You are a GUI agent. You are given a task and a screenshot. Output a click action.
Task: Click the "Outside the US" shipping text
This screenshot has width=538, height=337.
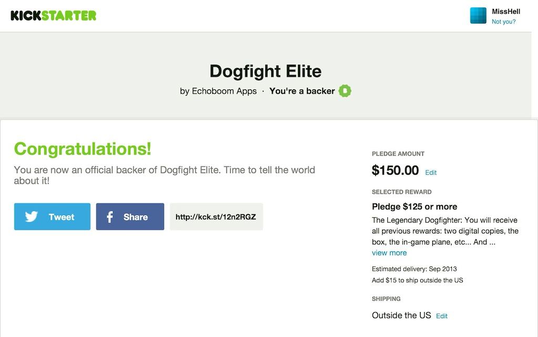click(x=401, y=315)
